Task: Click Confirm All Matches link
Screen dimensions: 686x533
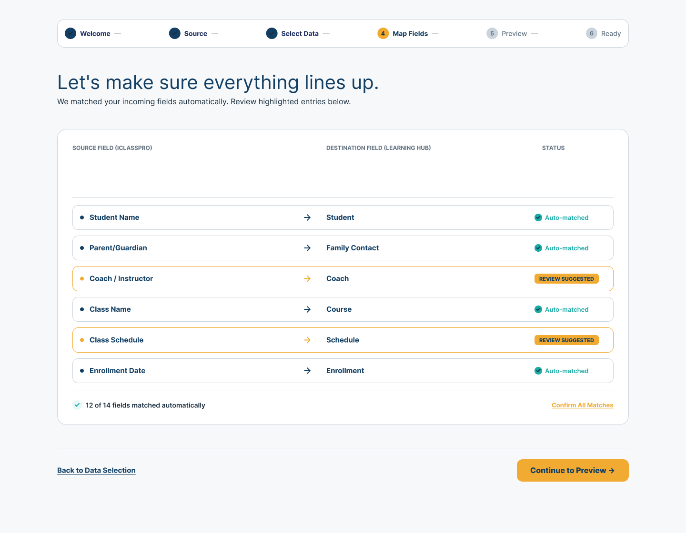Action: 582,405
